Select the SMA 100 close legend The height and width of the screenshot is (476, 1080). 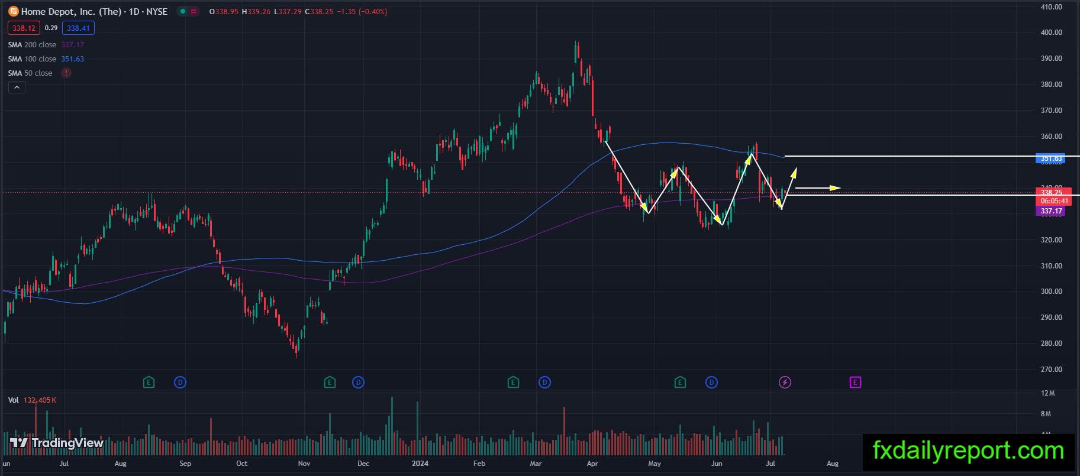tap(32, 59)
